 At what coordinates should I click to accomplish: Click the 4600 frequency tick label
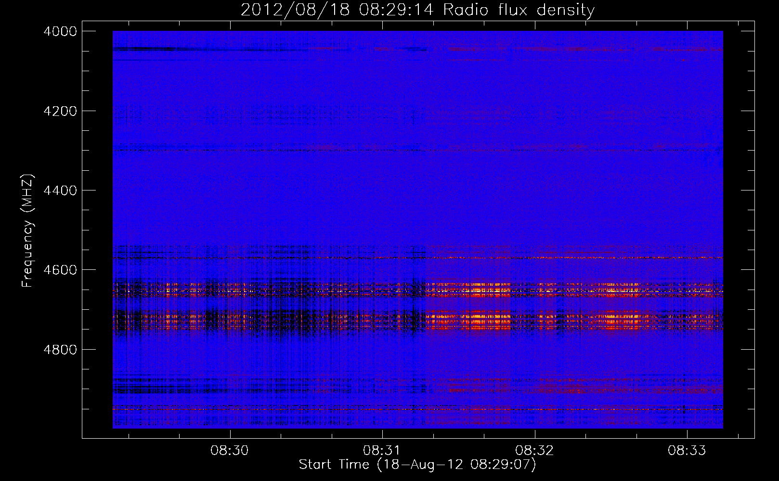point(60,270)
